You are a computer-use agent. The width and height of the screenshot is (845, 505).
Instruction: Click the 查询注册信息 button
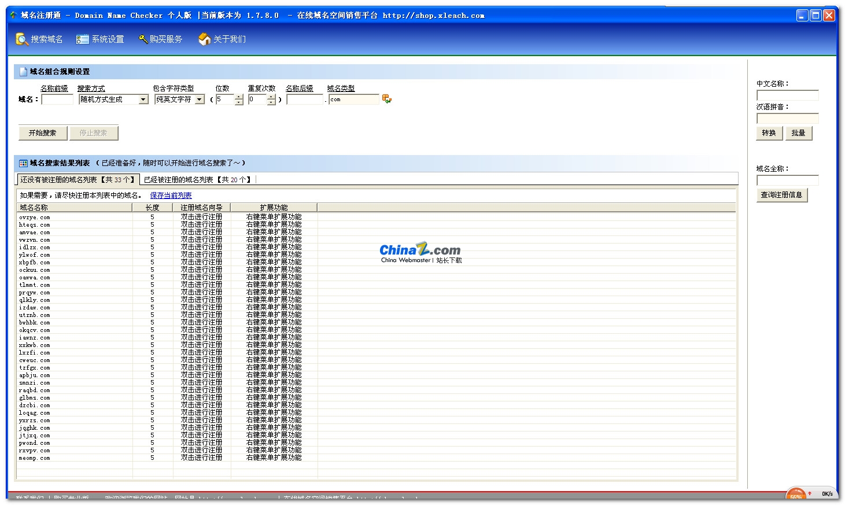click(x=781, y=195)
